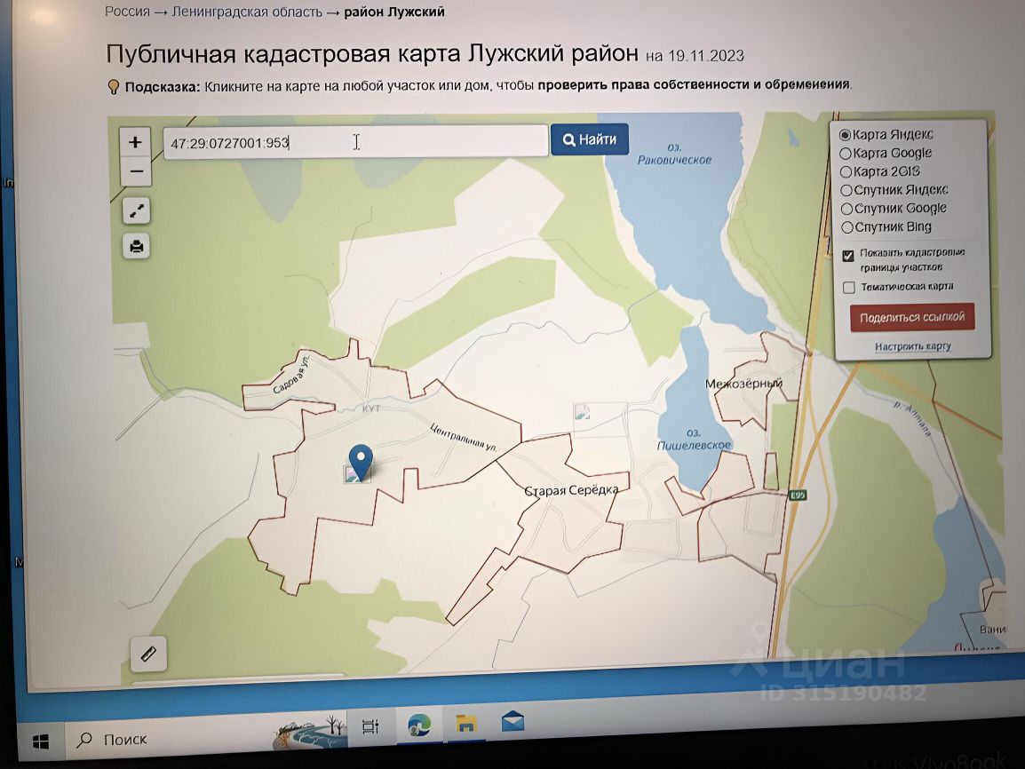Open Task View on taskbar
The image size is (1025, 769).
click(x=370, y=726)
